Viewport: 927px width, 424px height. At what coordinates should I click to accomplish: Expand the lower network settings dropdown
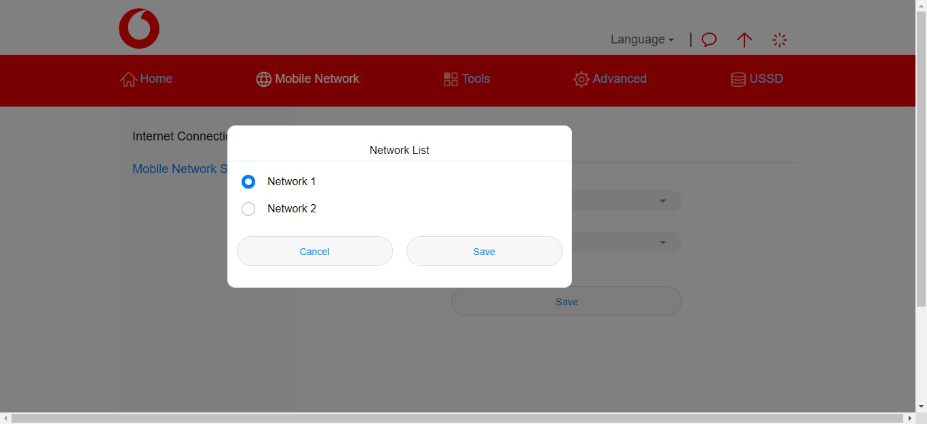coord(662,242)
